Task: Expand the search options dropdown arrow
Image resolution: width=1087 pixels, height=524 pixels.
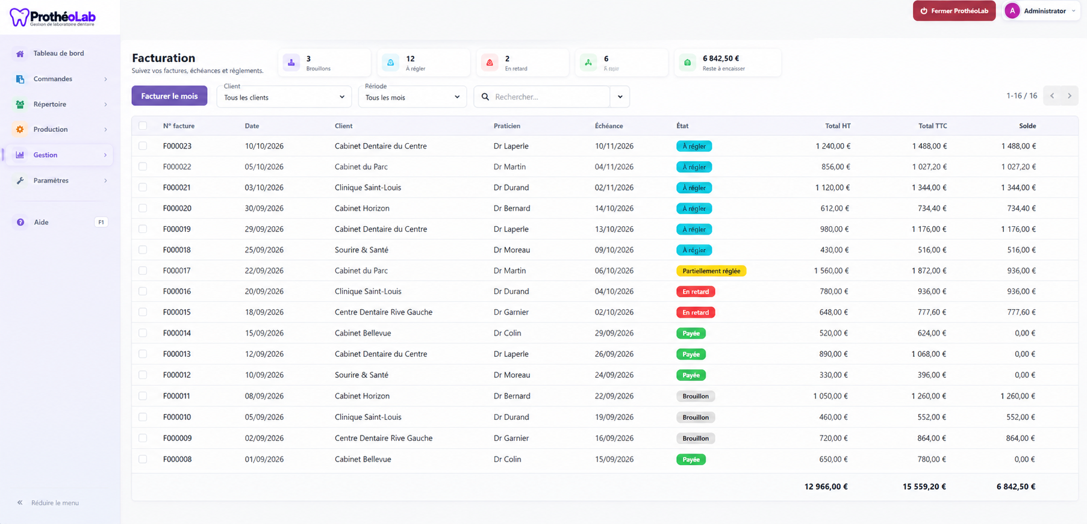Action: click(x=620, y=97)
